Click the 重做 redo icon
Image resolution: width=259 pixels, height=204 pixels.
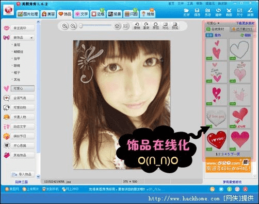click(x=146, y=26)
